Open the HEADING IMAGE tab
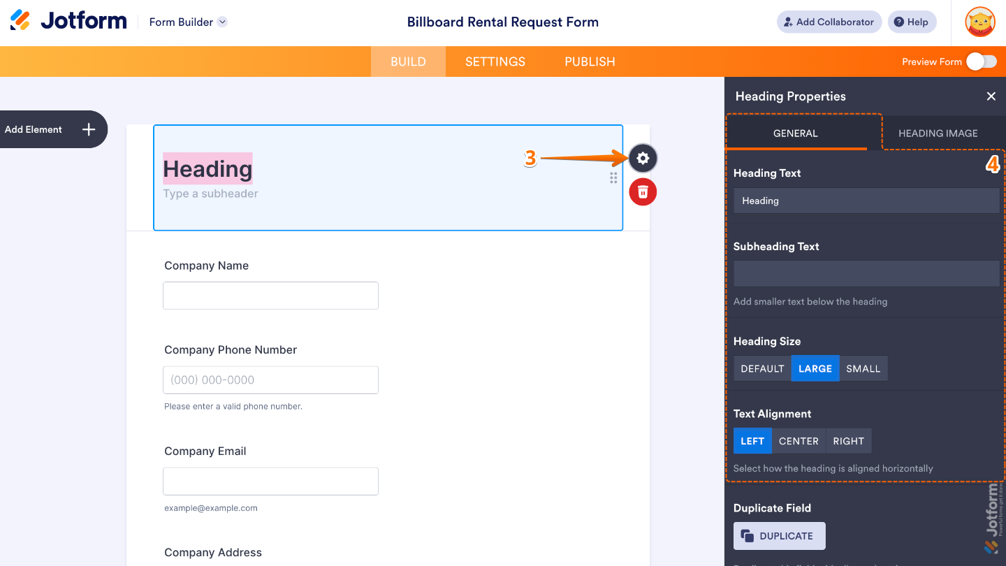The width and height of the screenshot is (1006, 566). pyautogui.click(x=938, y=133)
